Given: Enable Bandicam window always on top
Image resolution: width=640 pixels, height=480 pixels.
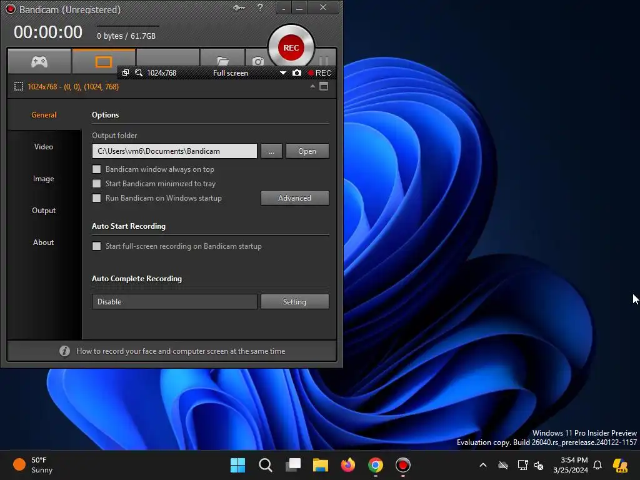Looking at the screenshot, I should click(97, 169).
